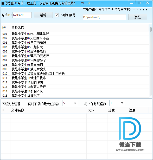This screenshot has height=160, width=153.
Task: Select row 我是小学生15道歉信
Action: tap(75, 96)
